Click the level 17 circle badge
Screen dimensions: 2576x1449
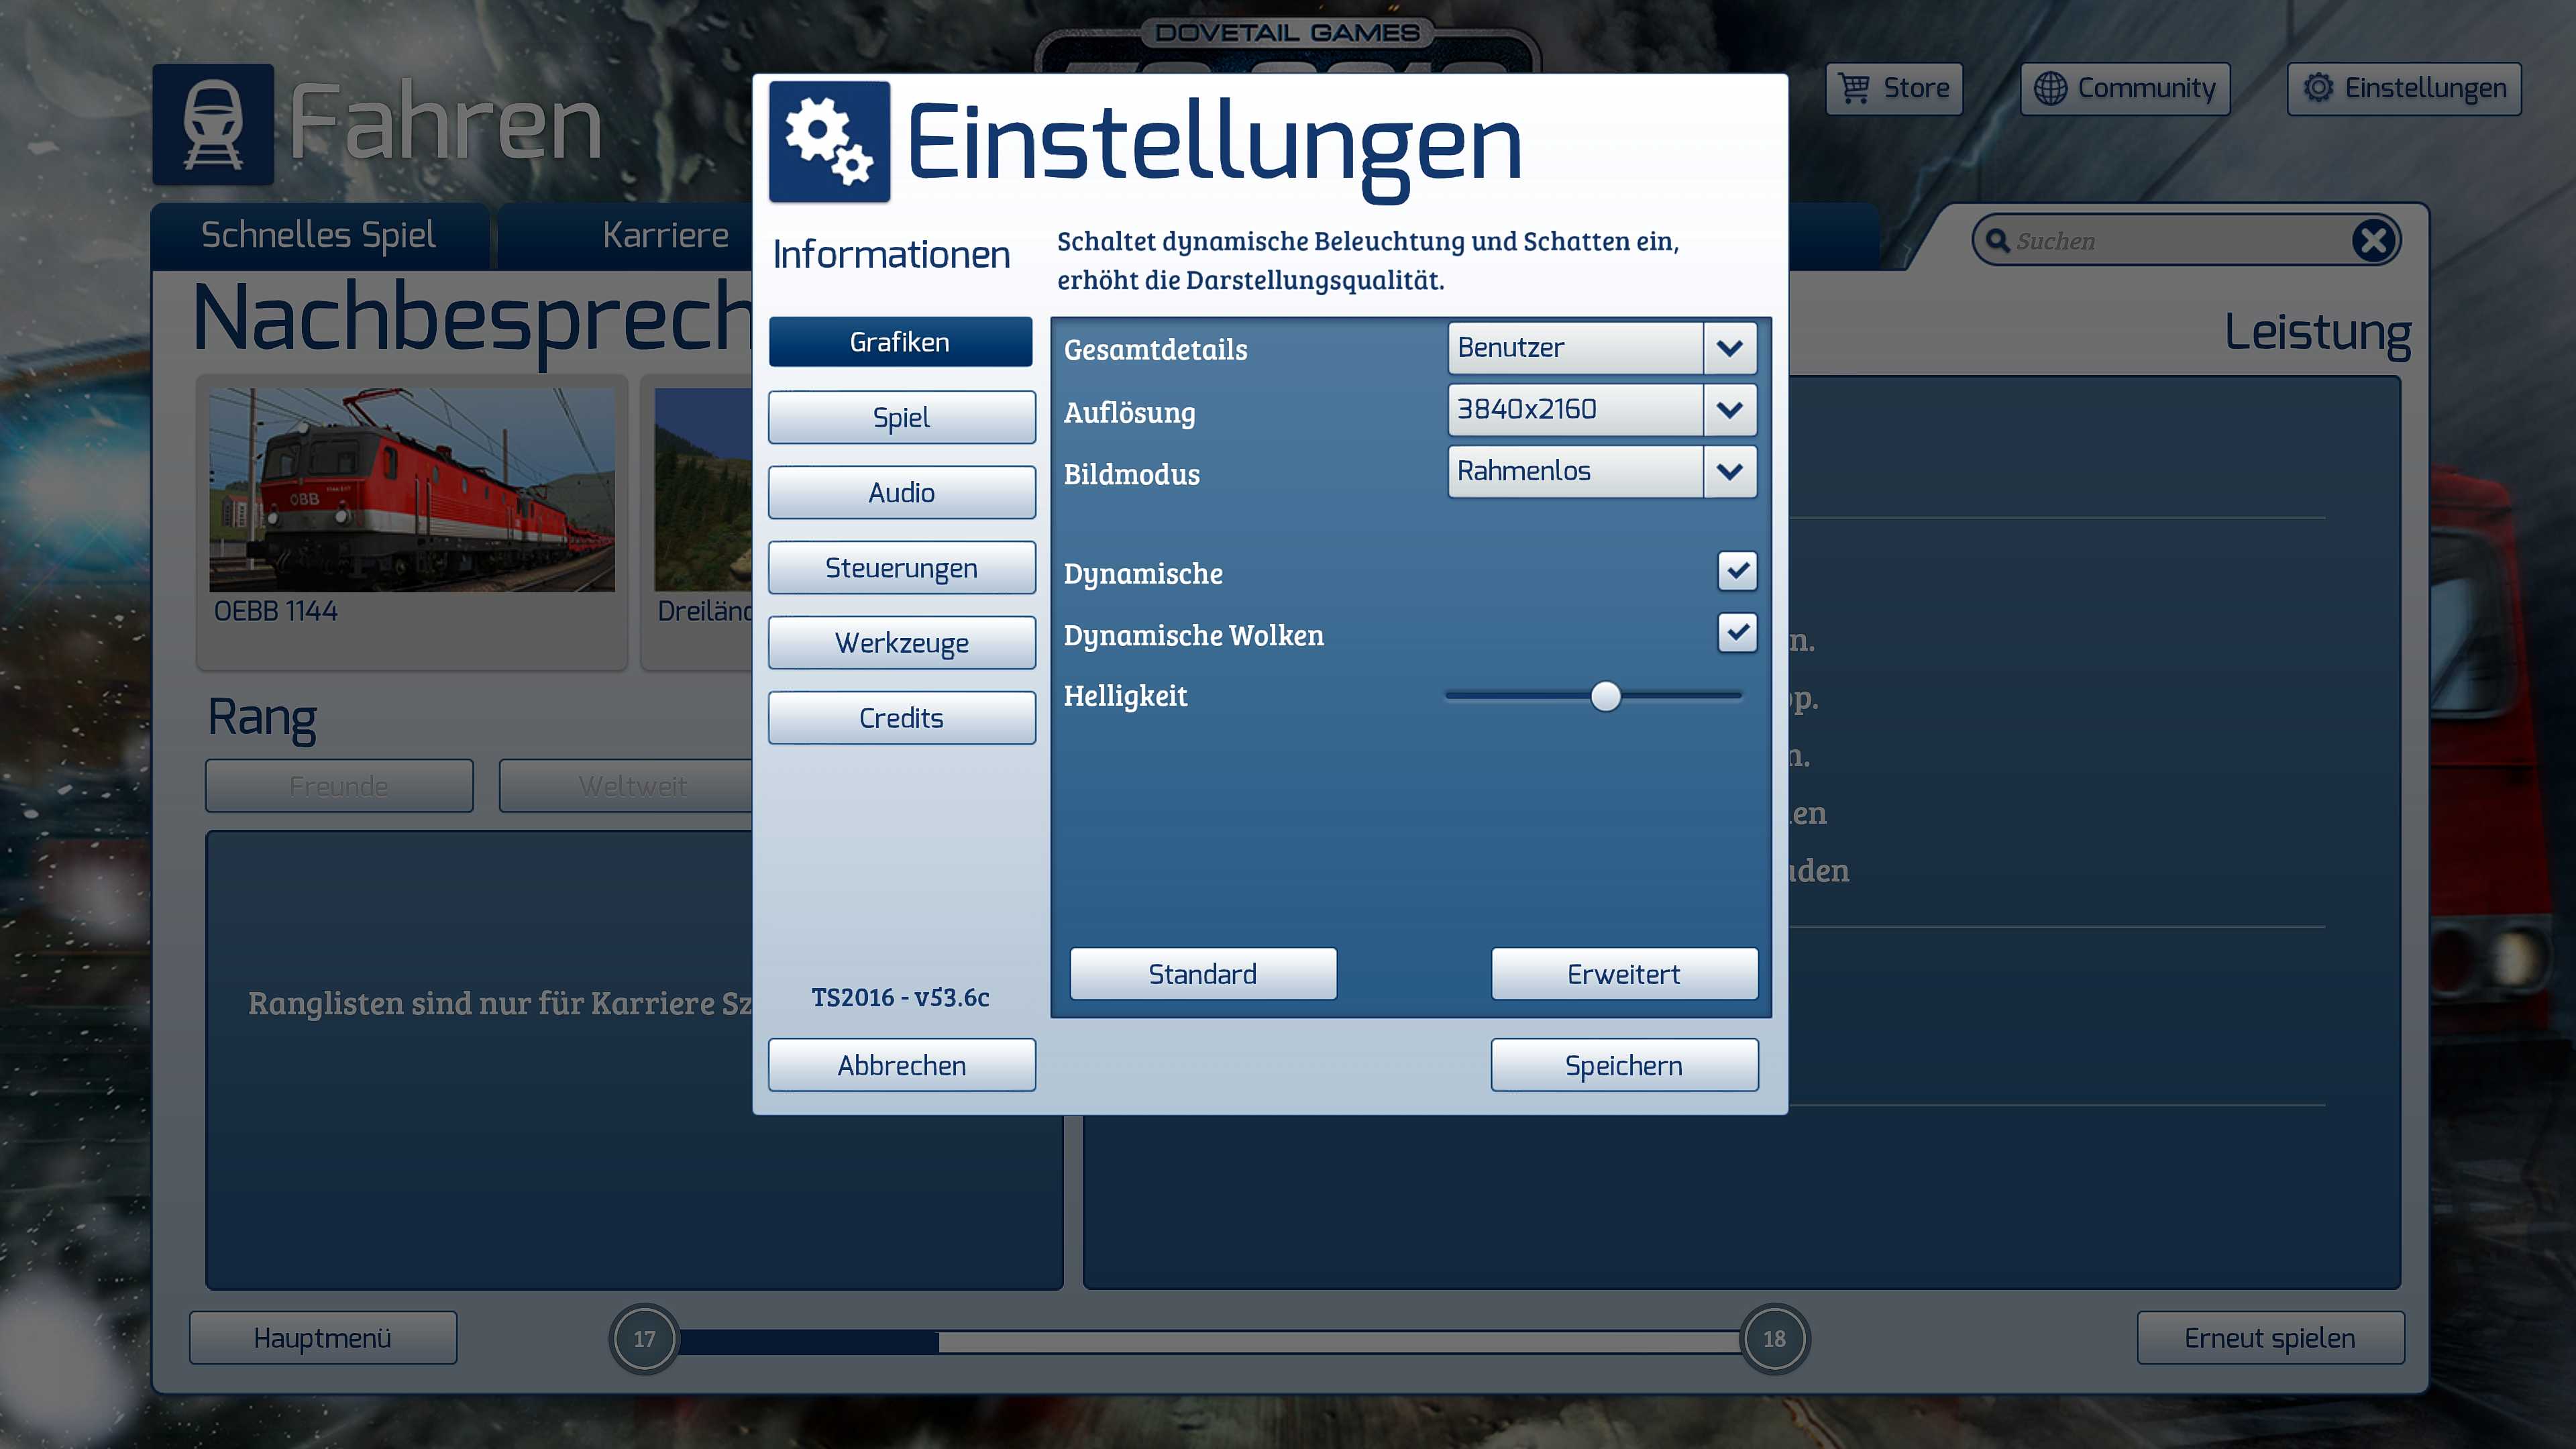pos(644,1338)
